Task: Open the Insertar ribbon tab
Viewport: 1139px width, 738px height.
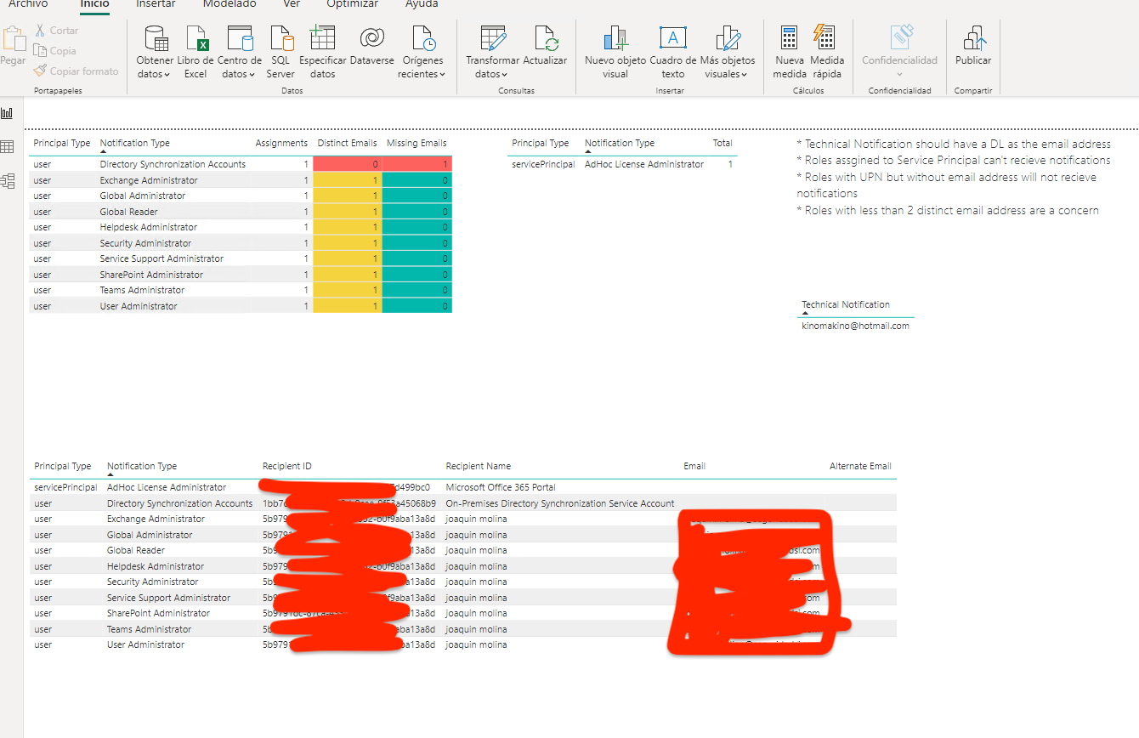Action: coord(156,4)
